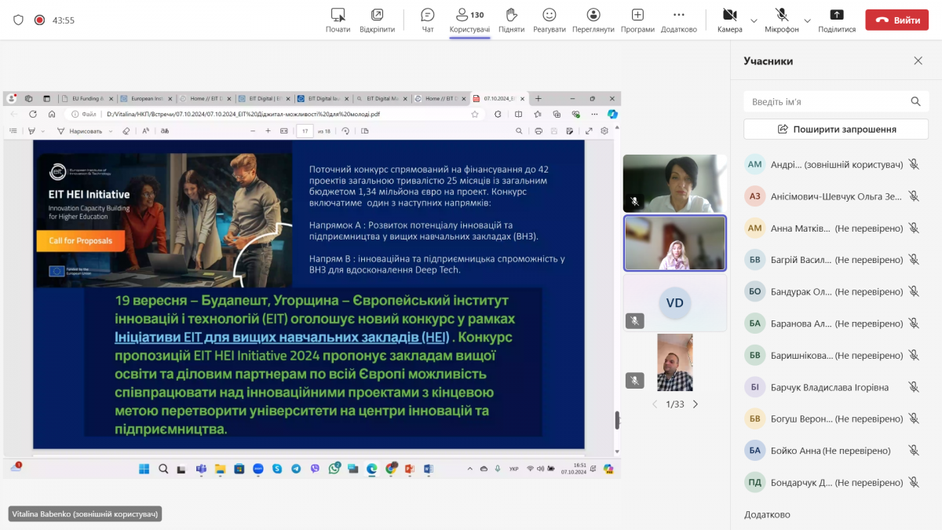942x530 pixels.
Task: Open the European Inst tab in shared browser
Action: pos(147,99)
